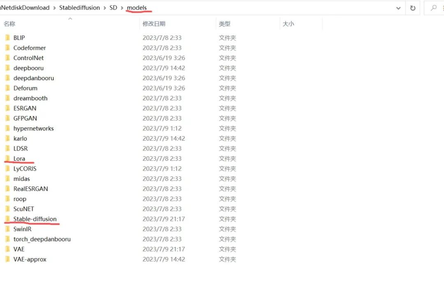Open the Stable-diffusion folder
This screenshot has height=292, width=444.
click(x=35, y=219)
